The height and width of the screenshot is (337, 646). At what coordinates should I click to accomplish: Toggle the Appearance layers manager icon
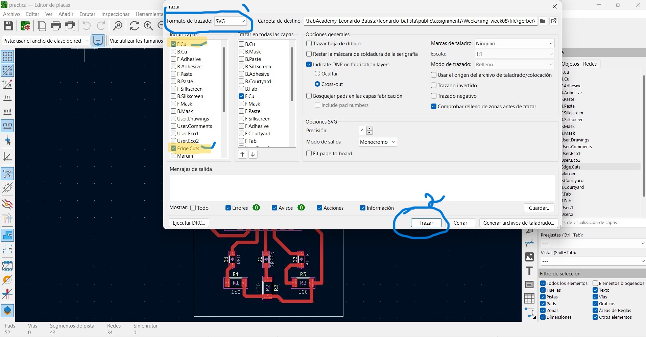click(x=7, y=310)
